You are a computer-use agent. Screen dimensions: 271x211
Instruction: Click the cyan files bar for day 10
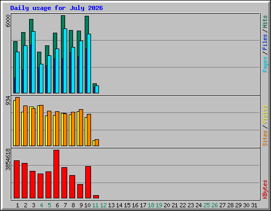click(x=89, y=63)
